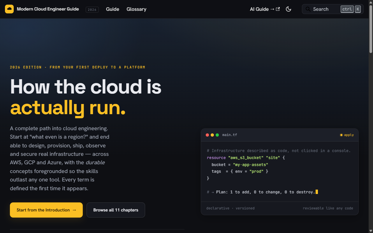Click the K key hint badge
Viewport: 373px width, 233px height.
[x=358, y=9]
